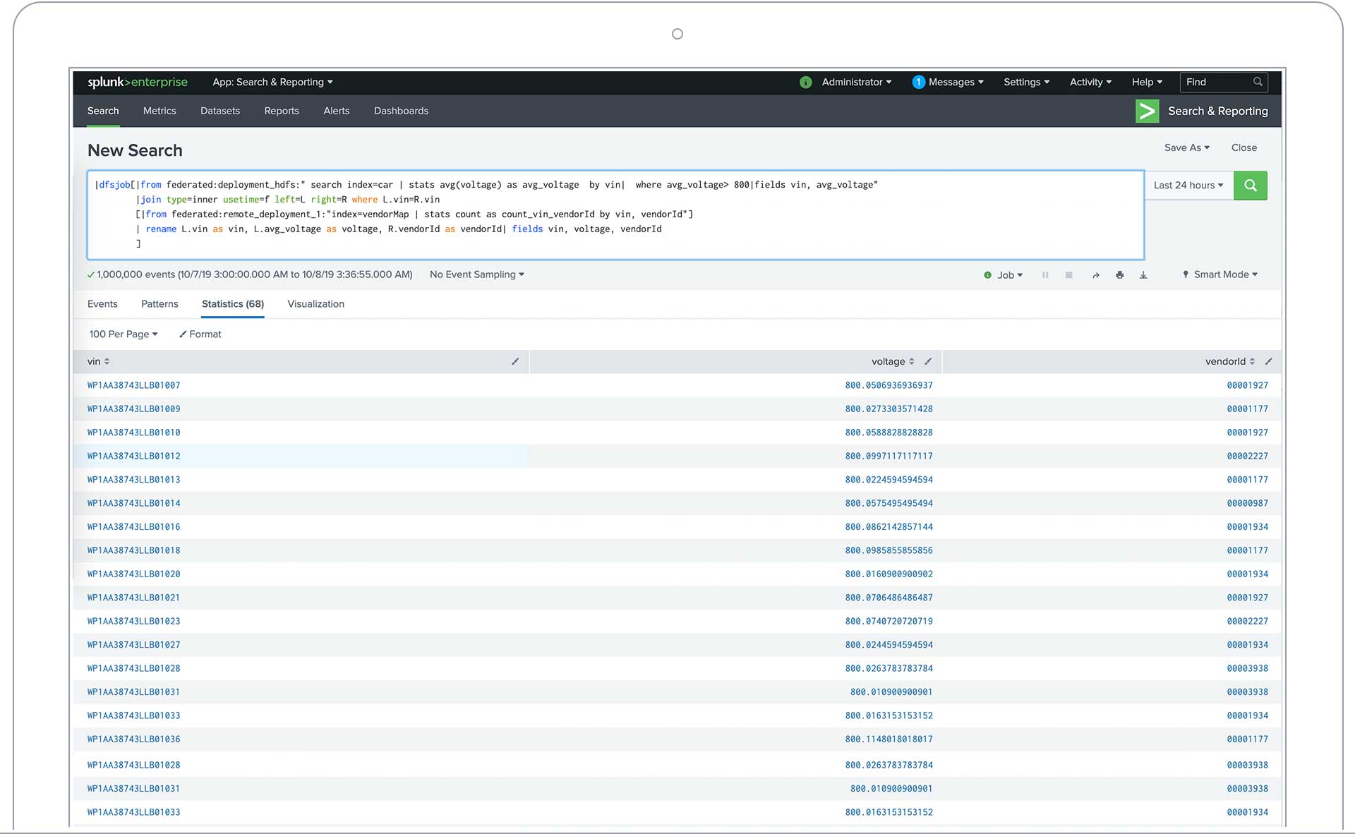This screenshot has width=1355, height=834.
Task: Click the splunk>enterprise logo
Action: tap(138, 83)
